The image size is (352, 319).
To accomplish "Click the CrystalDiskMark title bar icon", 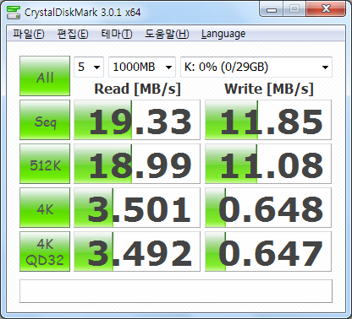I will pos(14,12).
